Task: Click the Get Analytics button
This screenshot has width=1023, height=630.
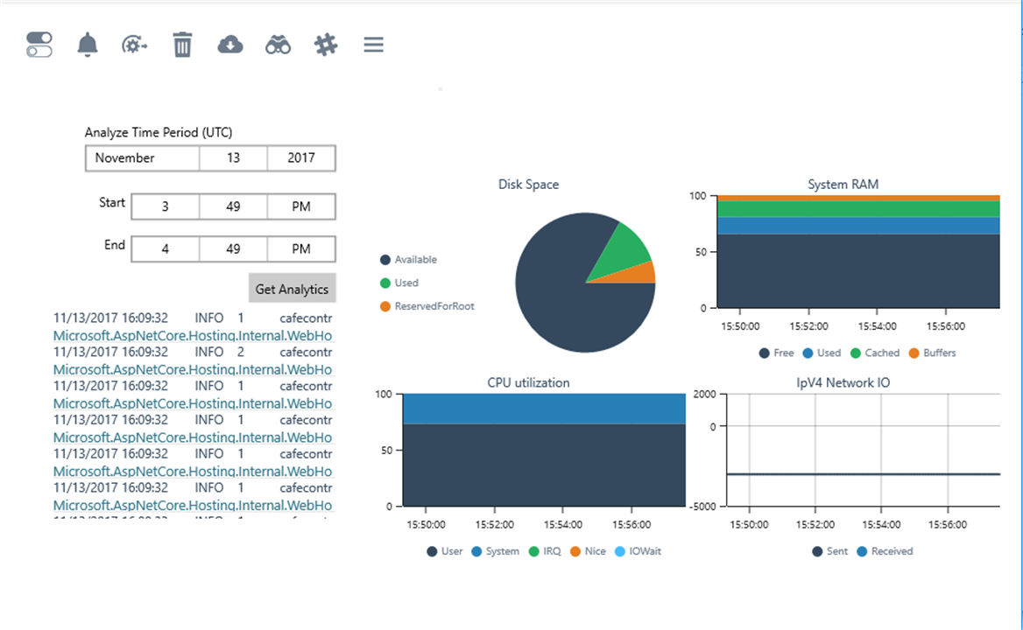Action: [x=292, y=289]
